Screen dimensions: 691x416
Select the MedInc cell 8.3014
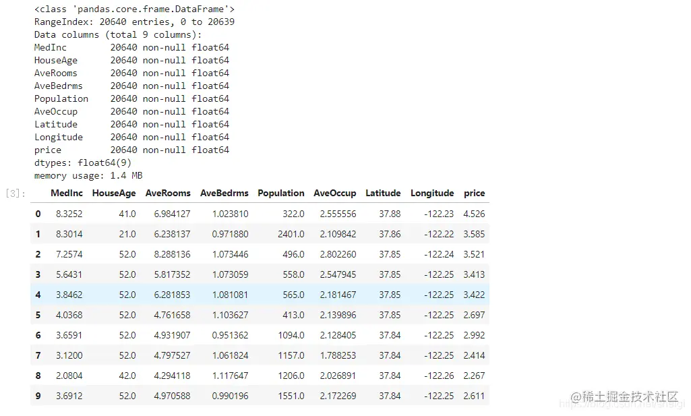point(69,234)
